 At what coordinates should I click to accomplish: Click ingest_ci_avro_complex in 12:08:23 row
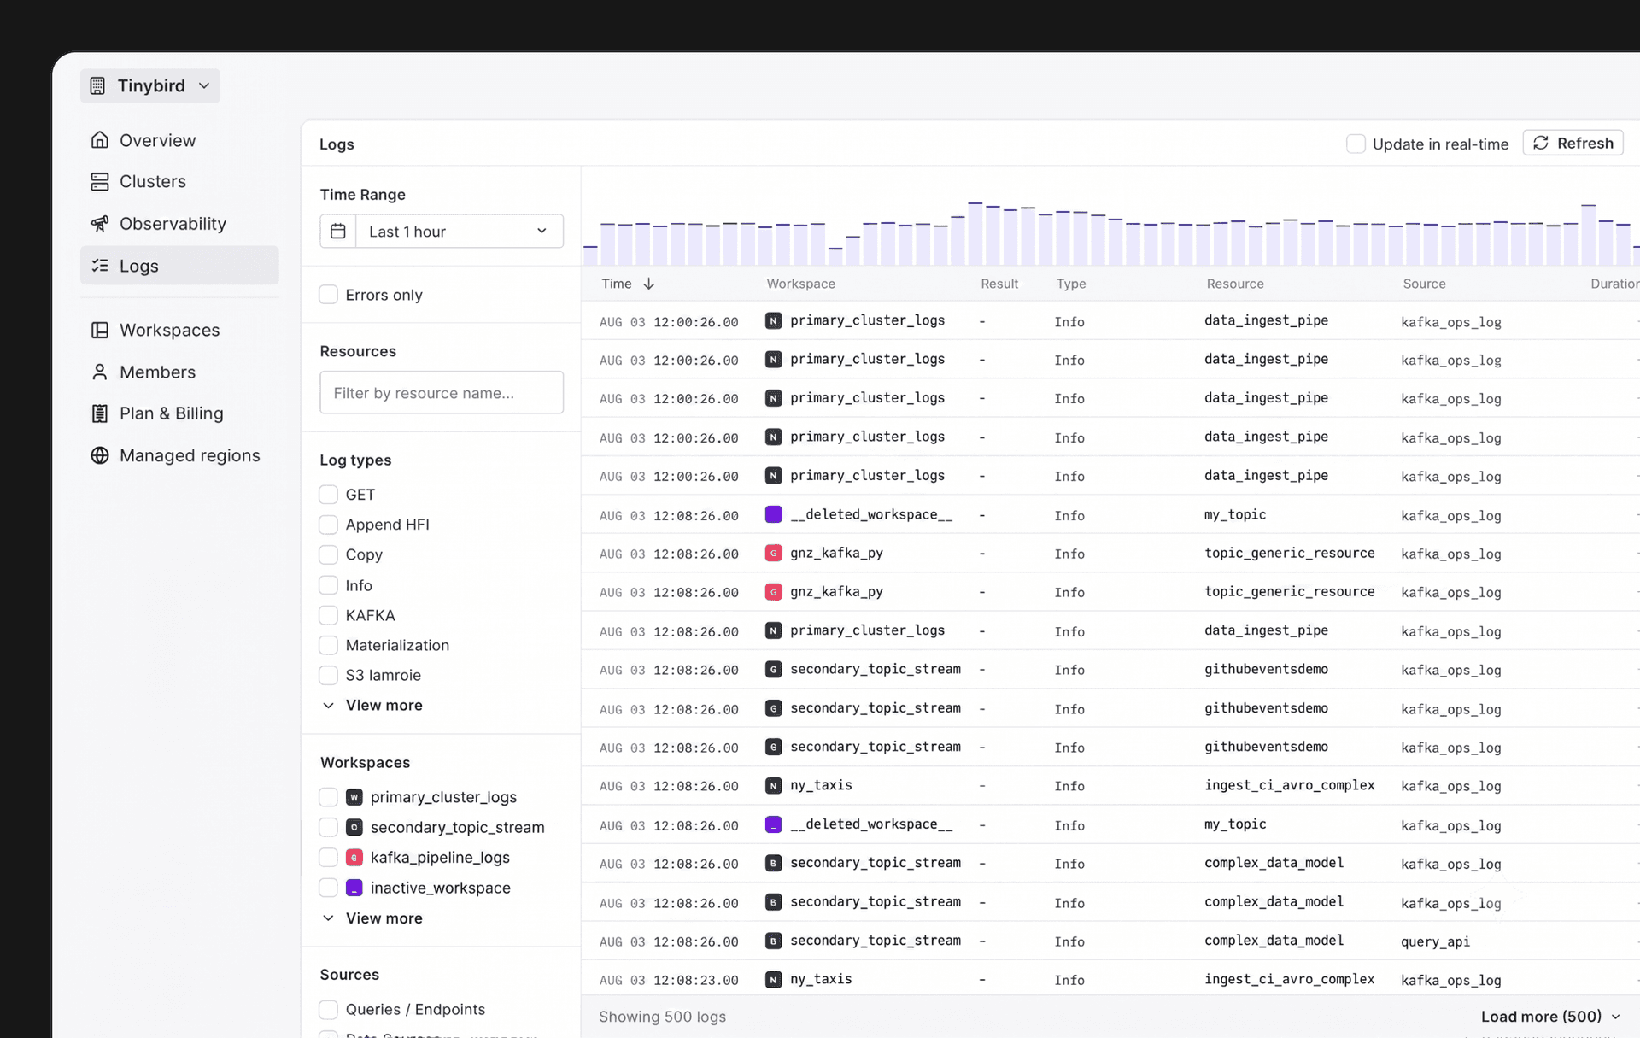(x=1289, y=979)
